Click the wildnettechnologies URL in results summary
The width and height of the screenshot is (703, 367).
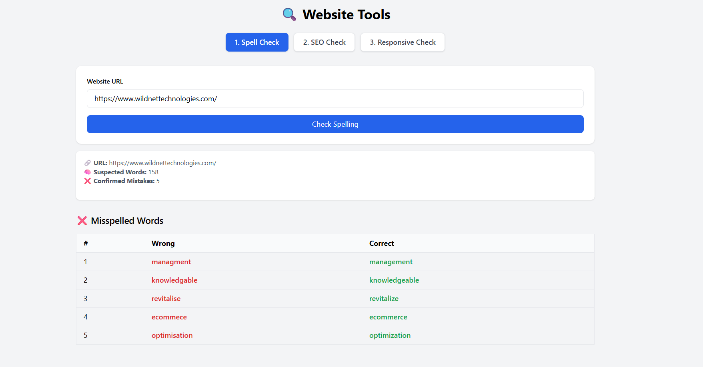[162, 163]
